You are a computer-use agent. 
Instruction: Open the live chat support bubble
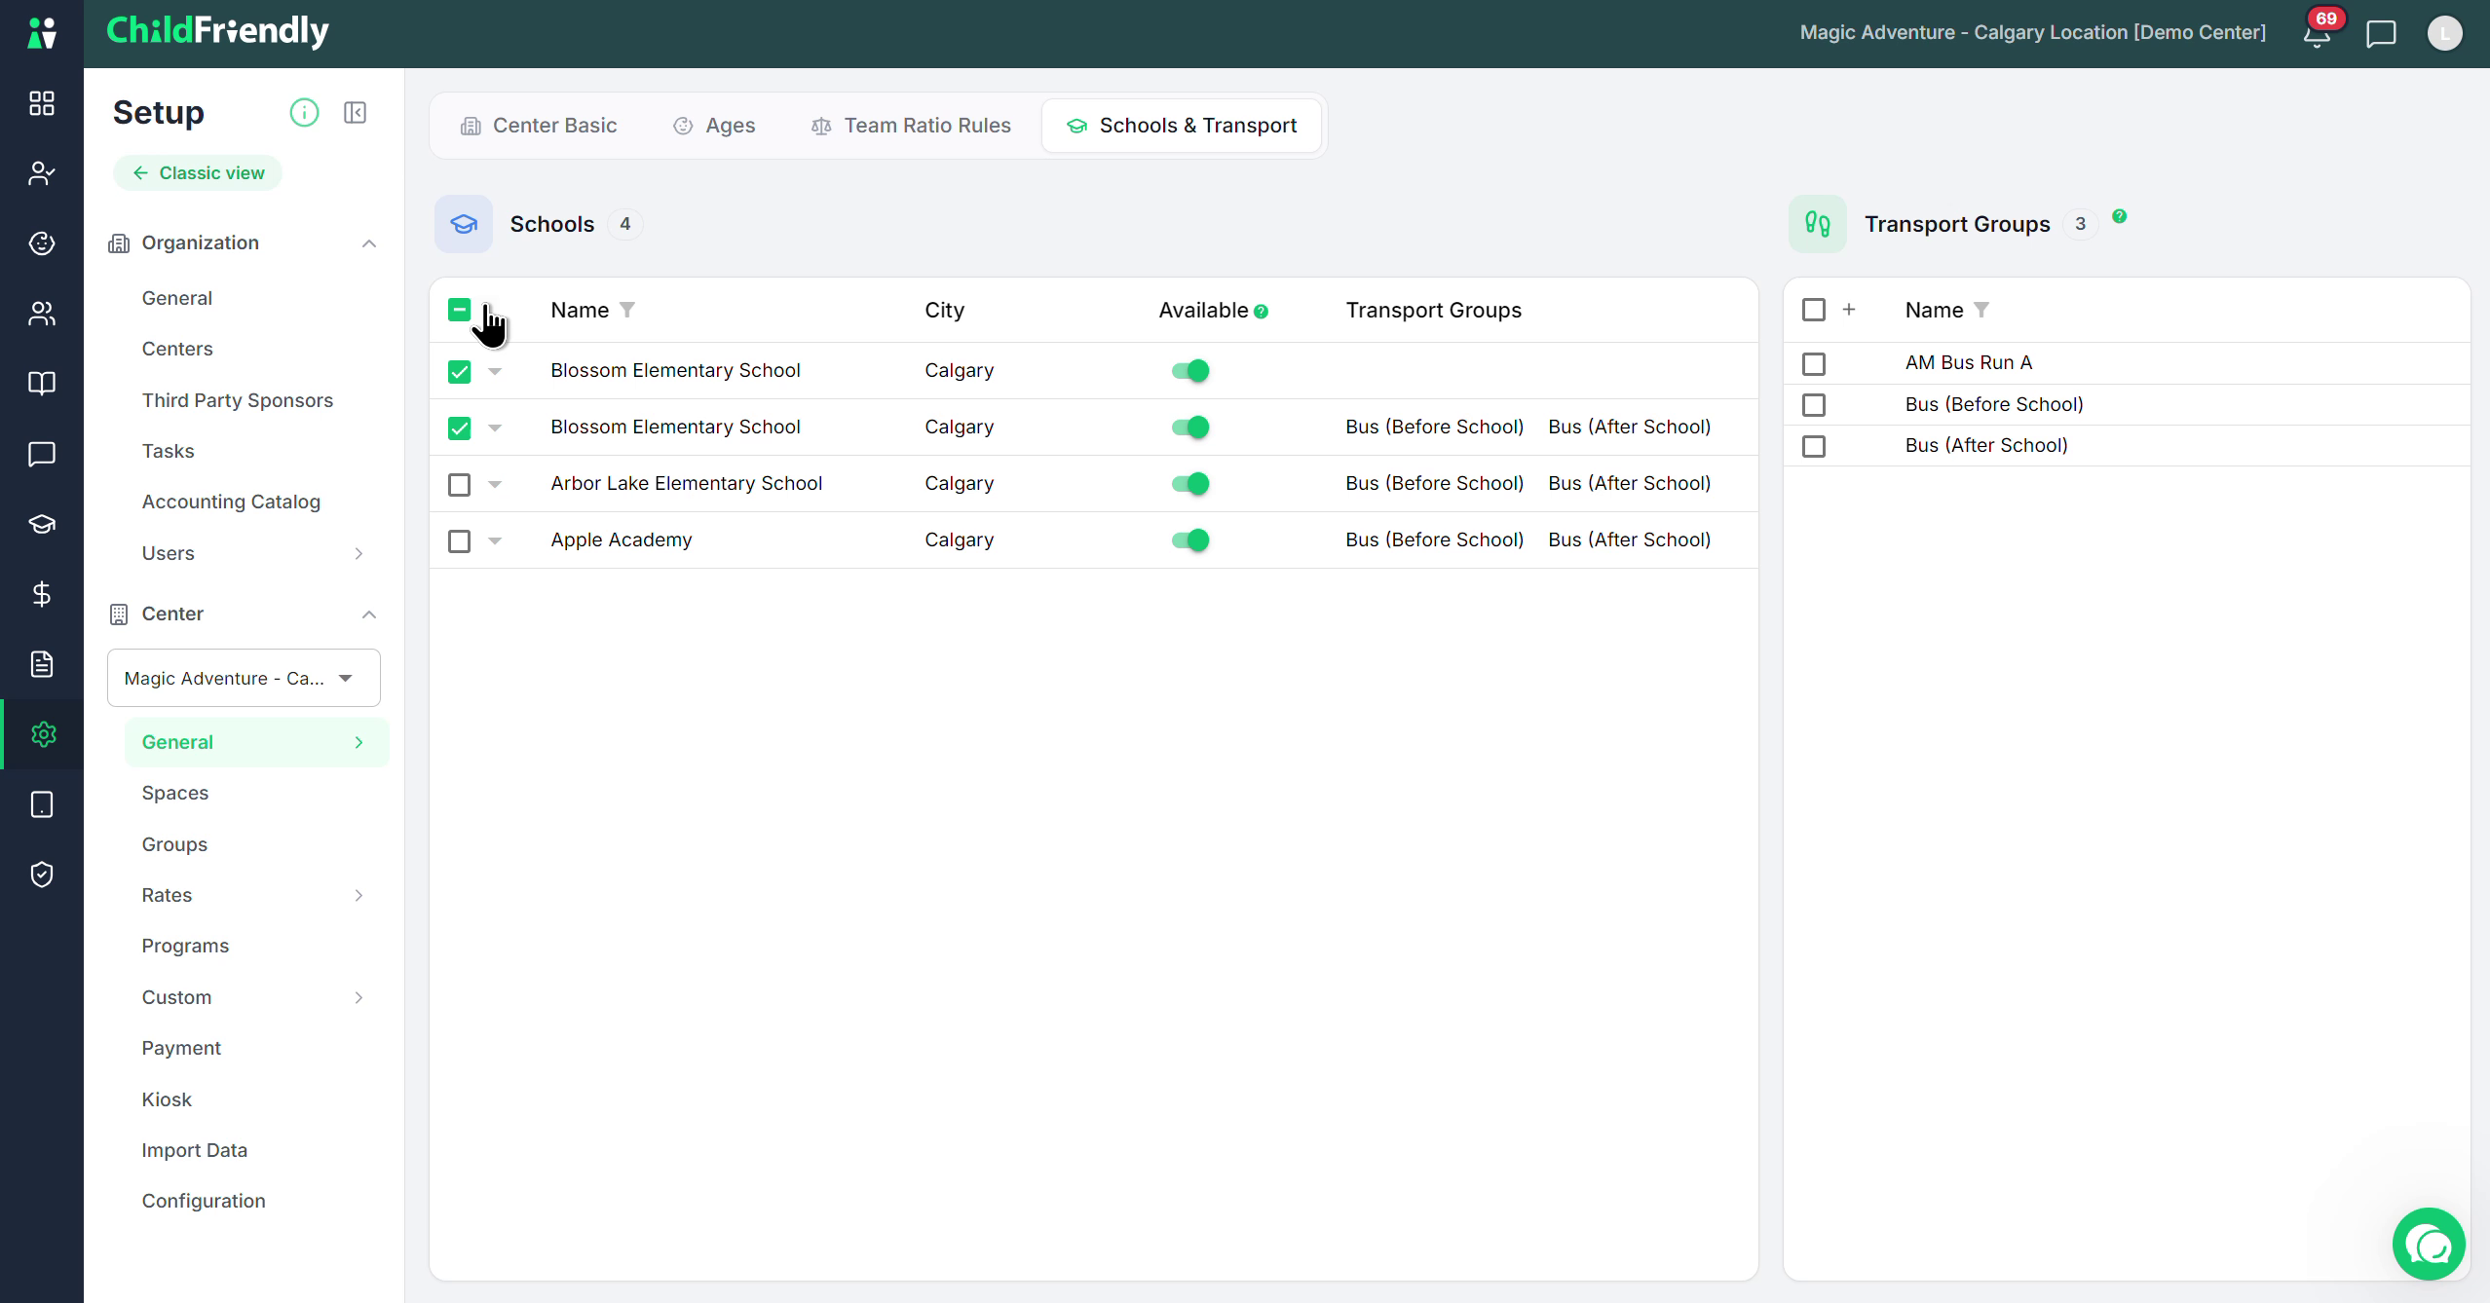2429,1244
